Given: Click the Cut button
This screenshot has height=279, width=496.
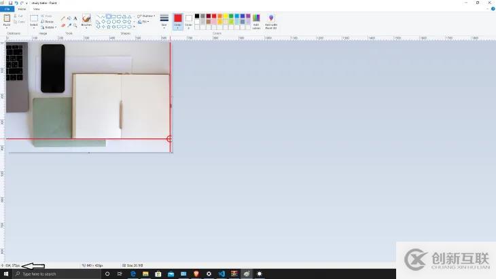Looking at the screenshot, I should point(18,16).
